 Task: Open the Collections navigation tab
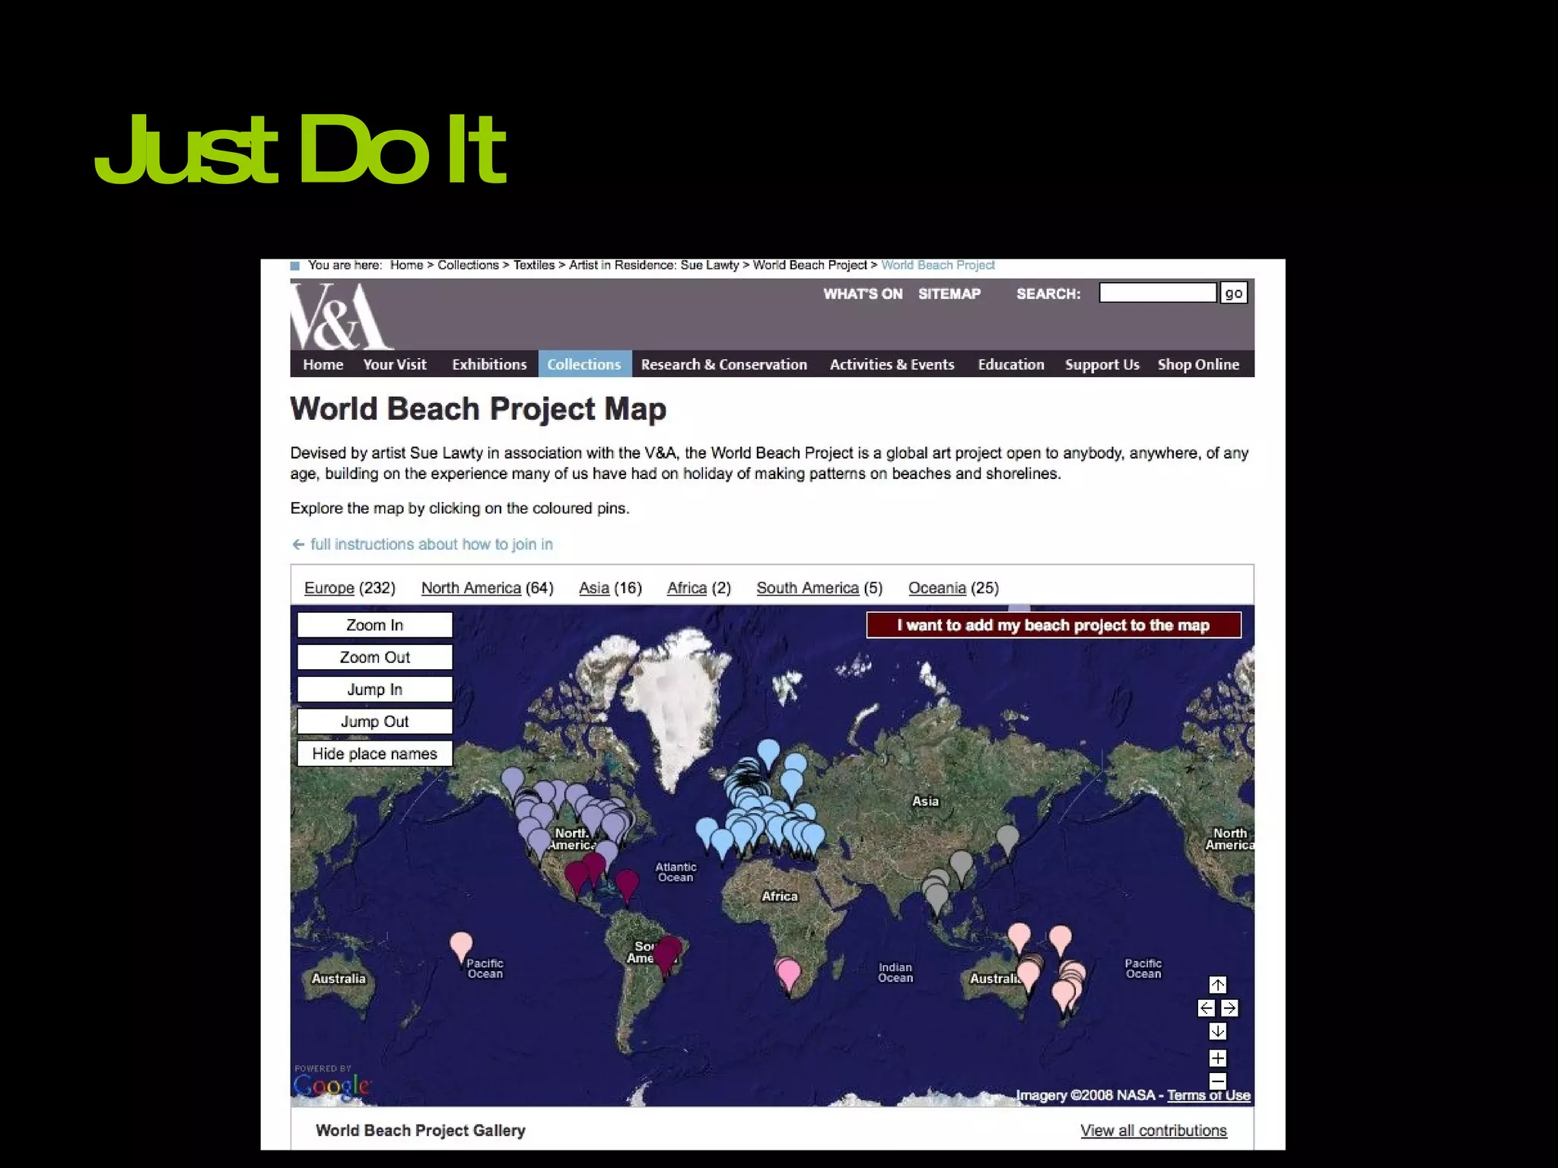click(x=583, y=364)
